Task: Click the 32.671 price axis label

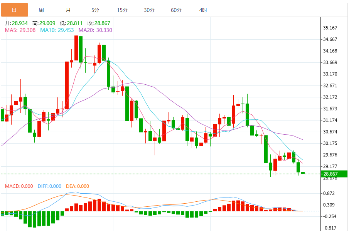Action: tap(330, 85)
